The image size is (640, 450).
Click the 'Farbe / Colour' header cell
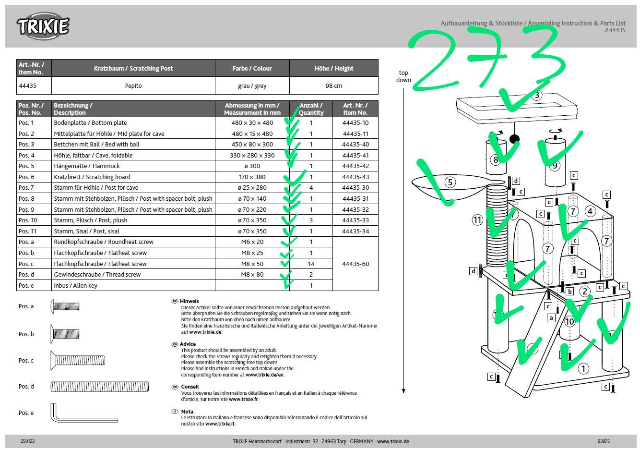(252, 68)
